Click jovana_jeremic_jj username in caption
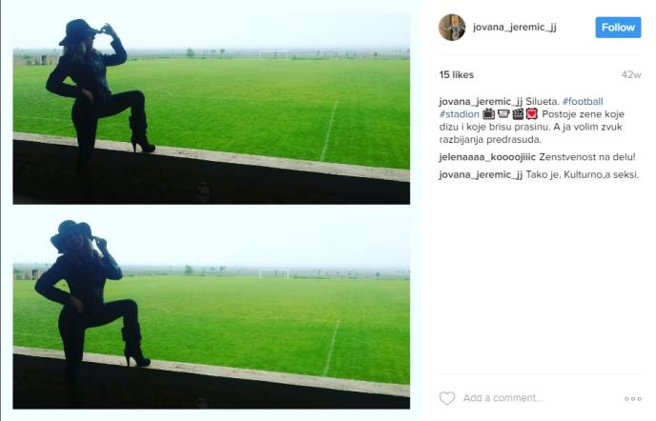 (482, 102)
